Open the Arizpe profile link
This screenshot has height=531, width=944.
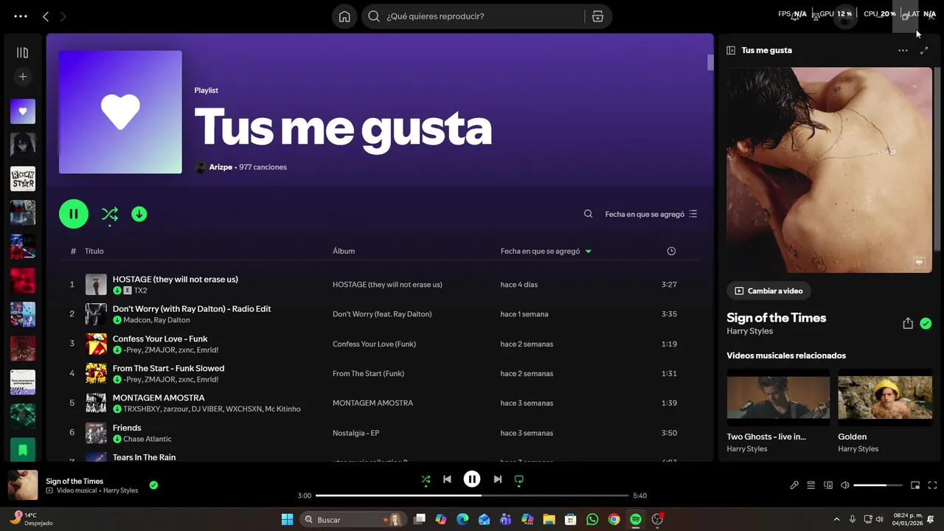pyautogui.click(x=221, y=167)
